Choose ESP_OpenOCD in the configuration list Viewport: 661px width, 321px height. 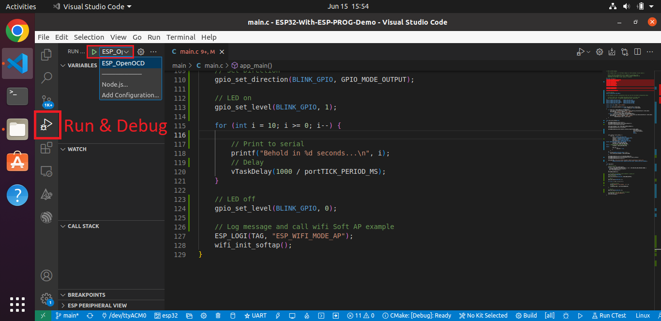tap(131, 63)
